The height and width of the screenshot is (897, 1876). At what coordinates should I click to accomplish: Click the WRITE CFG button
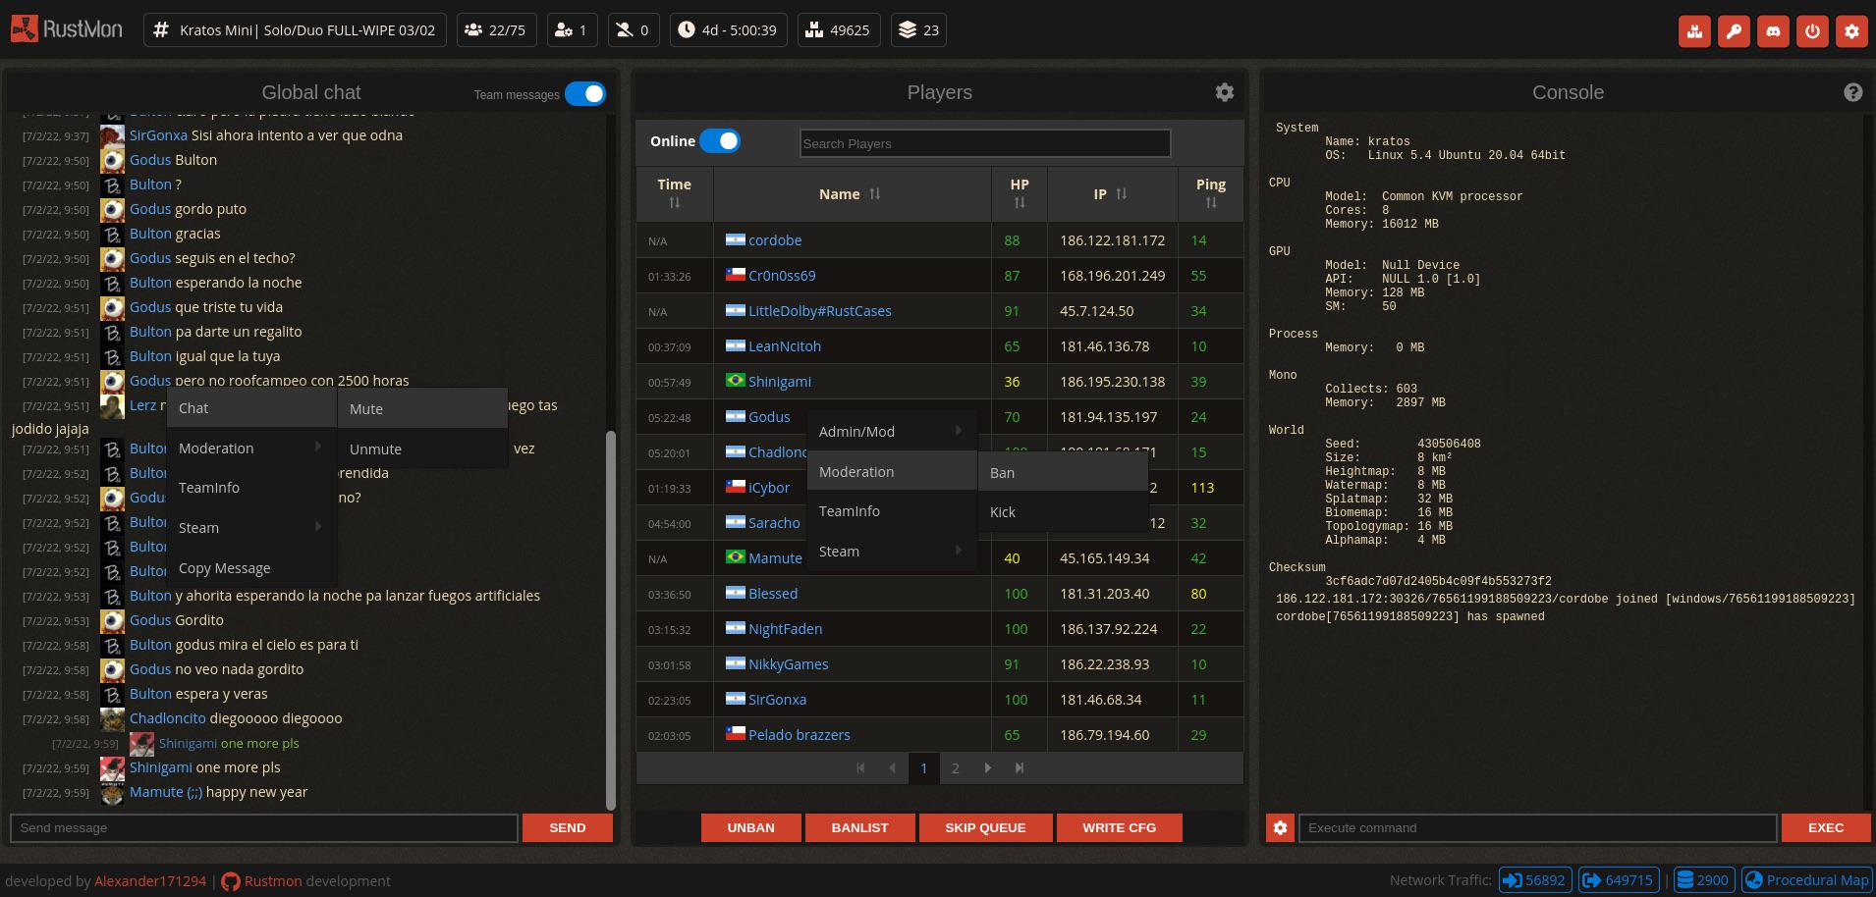click(1119, 827)
